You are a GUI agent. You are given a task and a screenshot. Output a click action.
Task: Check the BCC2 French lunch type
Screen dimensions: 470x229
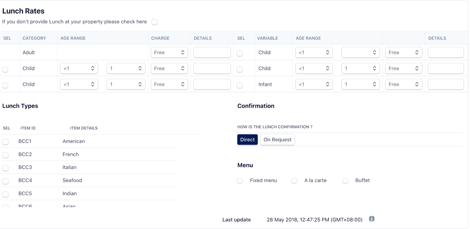click(6, 155)
